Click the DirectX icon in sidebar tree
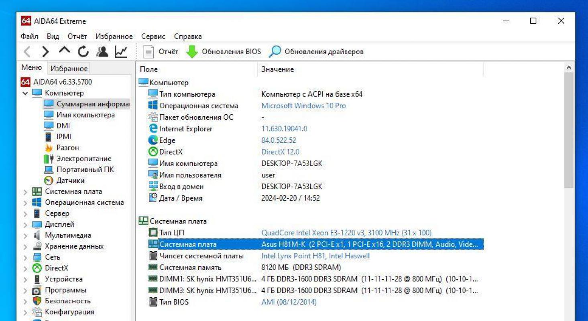 [37, 268]
